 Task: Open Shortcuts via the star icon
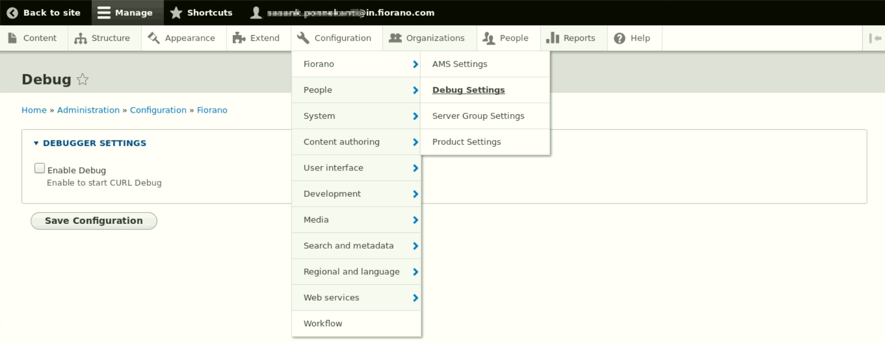tap(176, 13)
